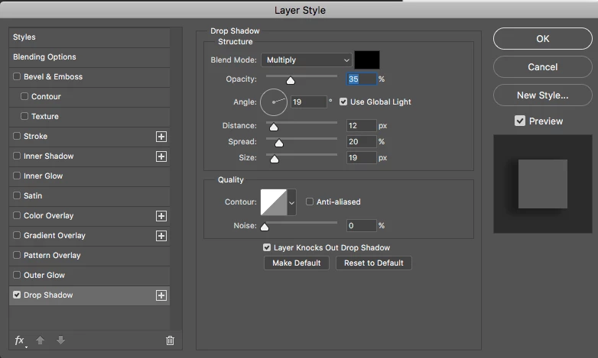Enable the Inner Glow checkbox
598x358 pixels.
click(17, 176)
